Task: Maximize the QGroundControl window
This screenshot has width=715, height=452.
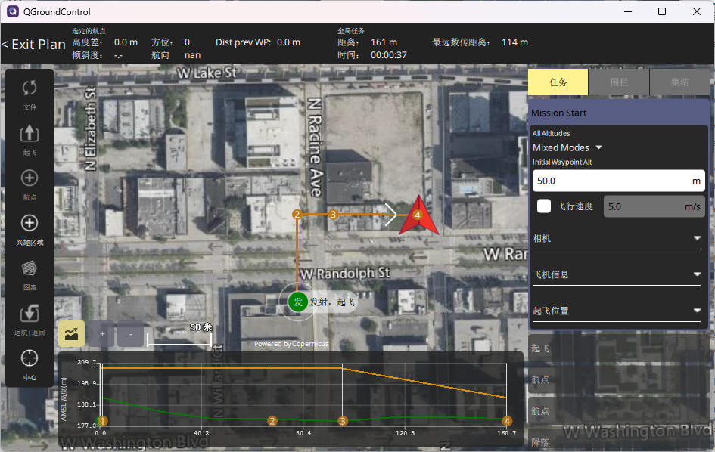Action: pos(662,11)
